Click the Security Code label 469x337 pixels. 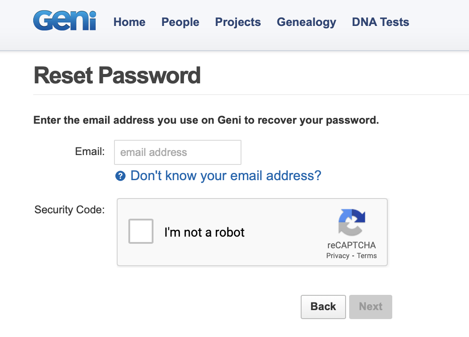point(69,209)
